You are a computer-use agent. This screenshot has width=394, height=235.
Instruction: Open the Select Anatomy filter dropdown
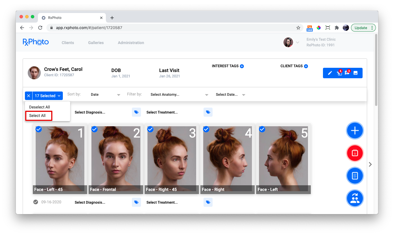pos(179,95)
